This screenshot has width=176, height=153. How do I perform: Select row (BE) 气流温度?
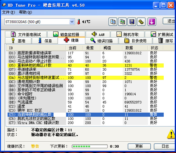coord(86,102)
